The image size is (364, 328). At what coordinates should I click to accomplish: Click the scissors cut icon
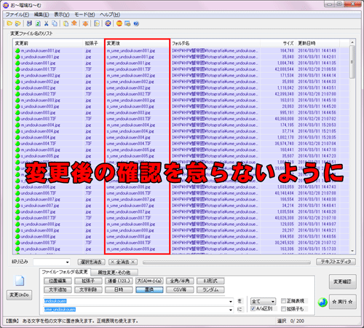(47, 23)
